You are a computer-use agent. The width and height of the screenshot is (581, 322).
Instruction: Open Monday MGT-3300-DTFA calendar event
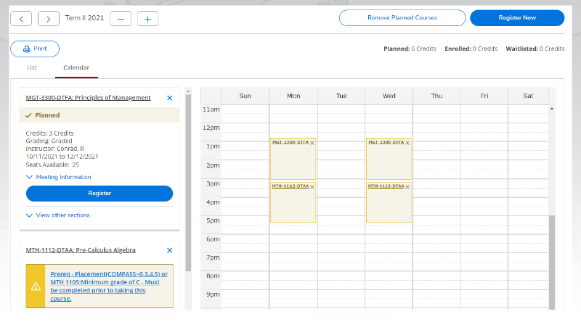click(290, 142)
